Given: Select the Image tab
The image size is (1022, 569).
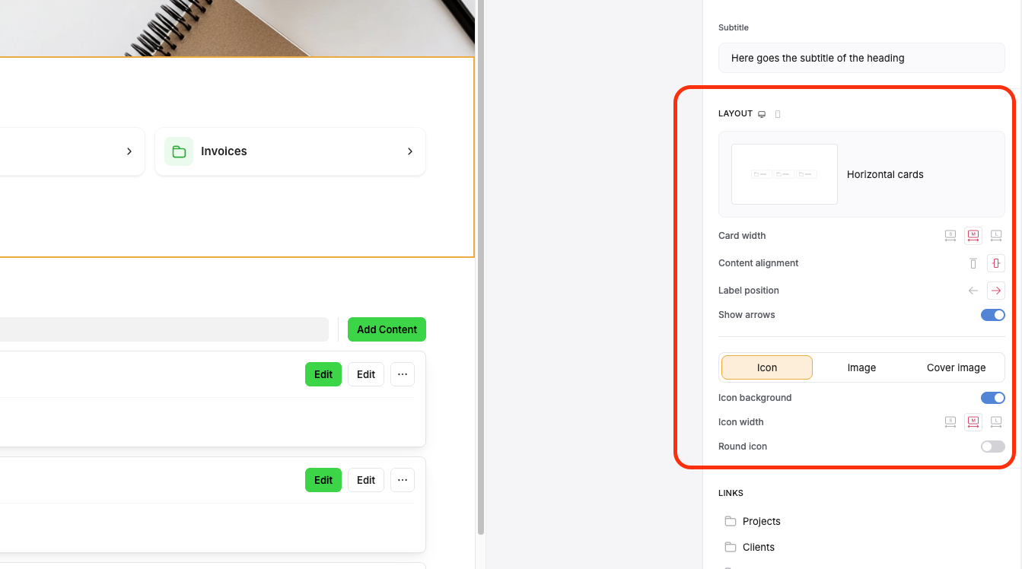Looking at the screenshot, I should (861, 367).
